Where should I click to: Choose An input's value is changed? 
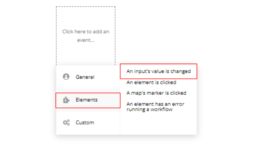[159, 71]
